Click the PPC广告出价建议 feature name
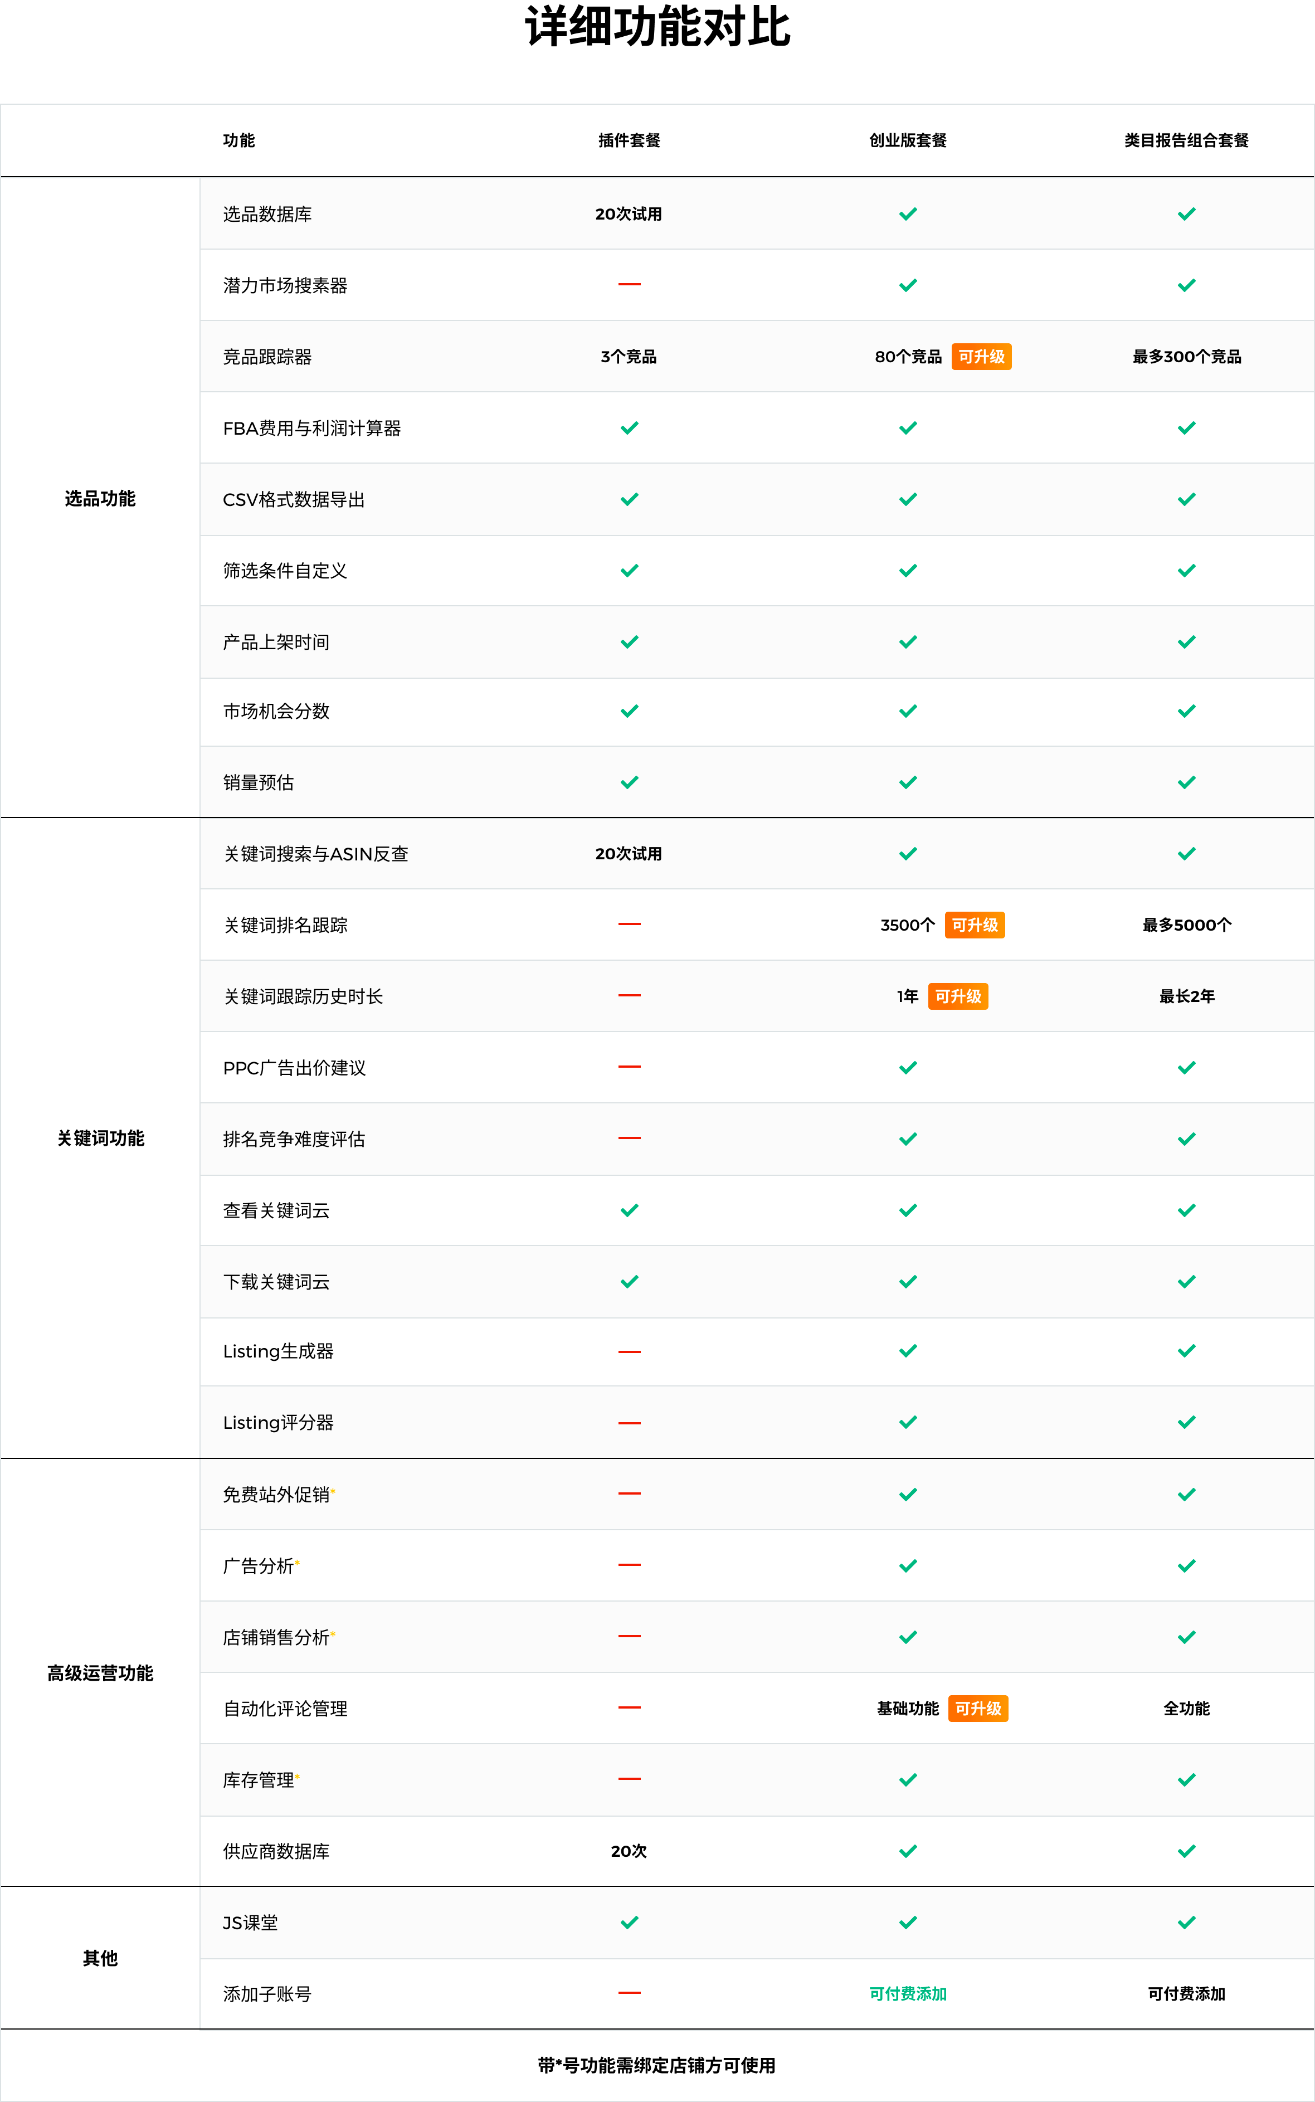This screenshot has height=2102, width=1315. point(294,1068)
